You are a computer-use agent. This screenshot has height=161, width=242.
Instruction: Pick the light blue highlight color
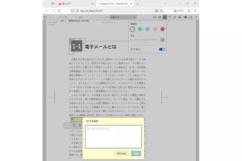pyautogui.click(x=147, y=29)
